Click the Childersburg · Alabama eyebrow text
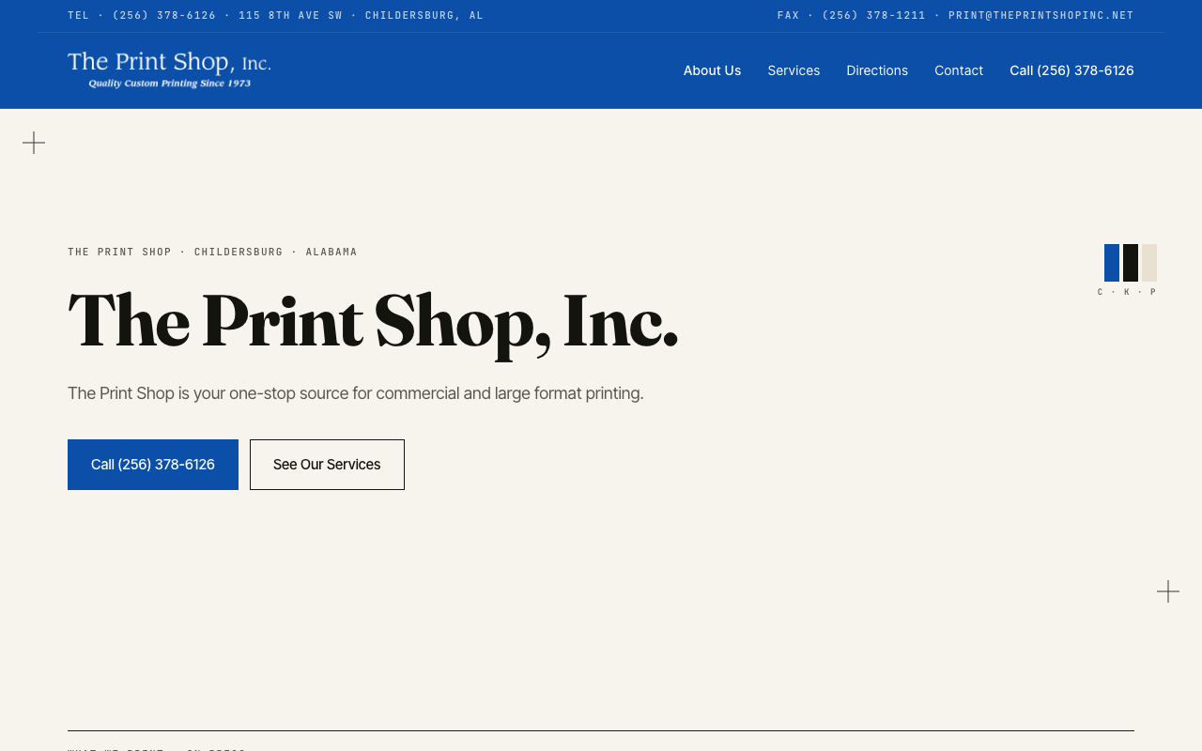1202x751 pixels. (x=276, y=253)
